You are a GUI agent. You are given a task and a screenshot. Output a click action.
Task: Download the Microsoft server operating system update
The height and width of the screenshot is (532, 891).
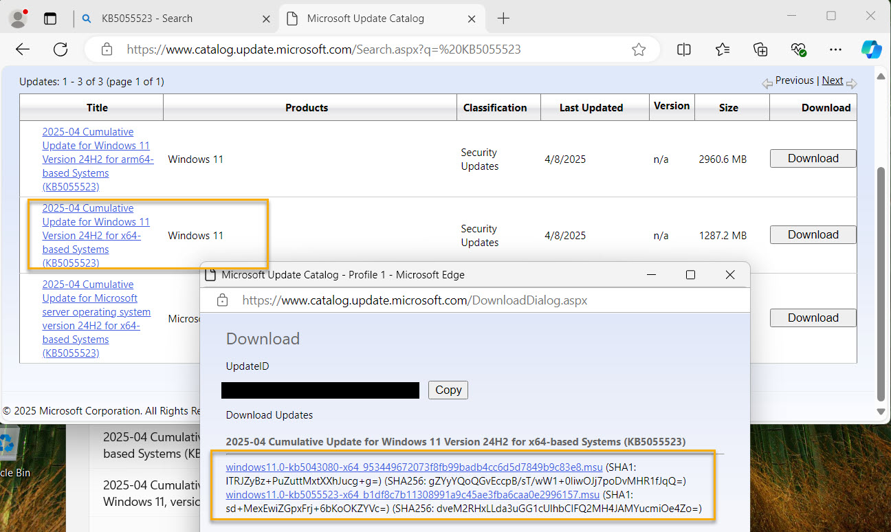(x=813, y=318)
